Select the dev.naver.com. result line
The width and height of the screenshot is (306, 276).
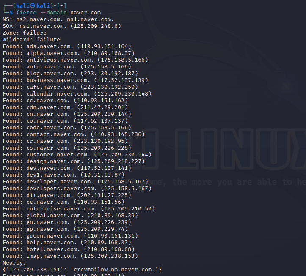pos(67,168)
